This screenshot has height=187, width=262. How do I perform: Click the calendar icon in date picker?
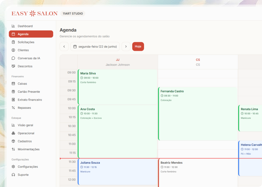click(75, 47)
